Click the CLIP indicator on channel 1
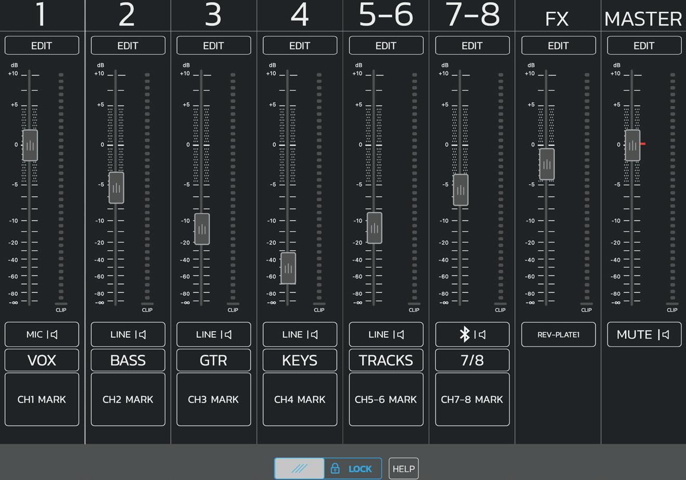 click(x=61, y=307)
